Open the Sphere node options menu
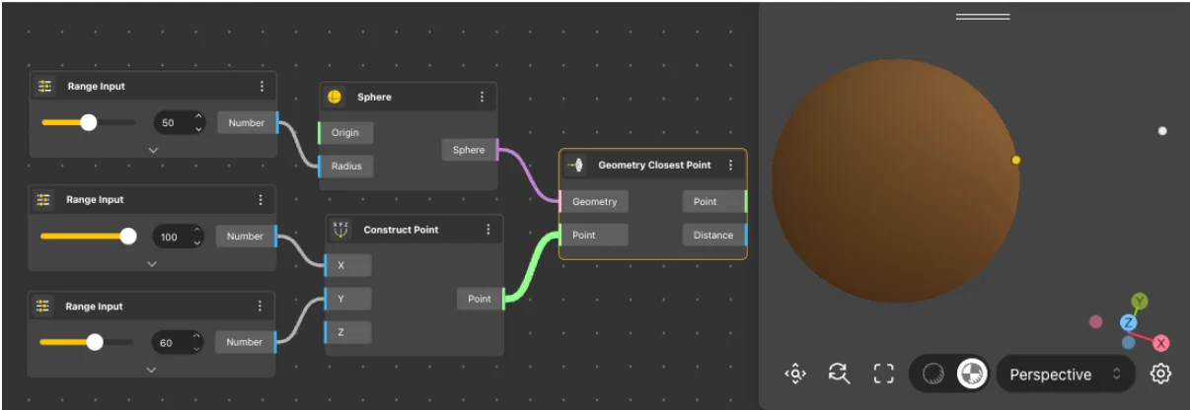This screenshot has height=410, width=1190. coord(482,97)
